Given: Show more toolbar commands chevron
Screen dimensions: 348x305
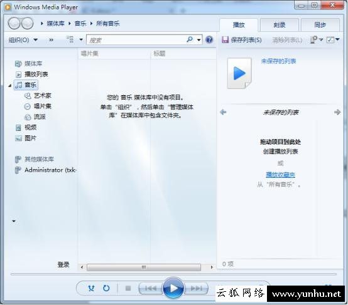Looking at the screenshot, I should tap(51, 40).
